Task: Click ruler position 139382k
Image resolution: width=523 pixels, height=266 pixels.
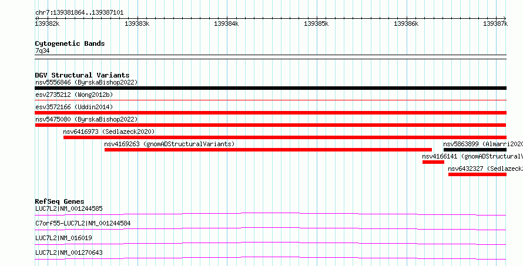Action: [48, 23]
